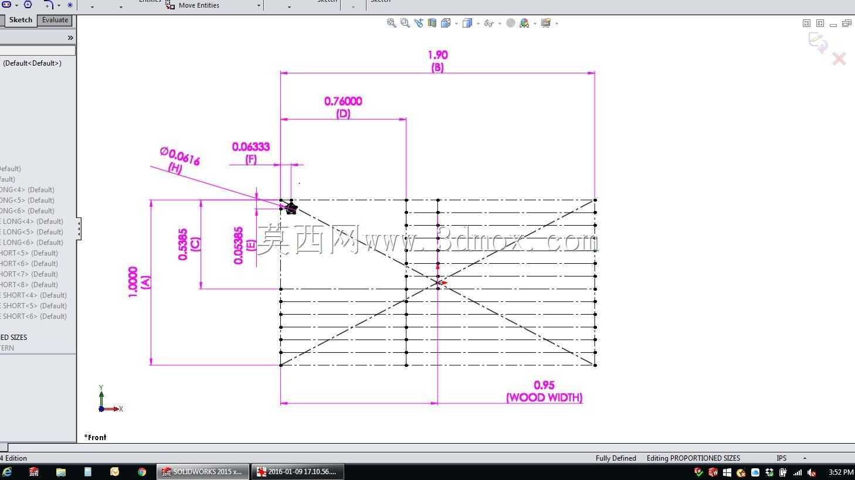Image resolution: width=855 pixels, height=480 pixels.
Task: Select the 0.76000 (D) dimension
Action: (x=343, y=107)
